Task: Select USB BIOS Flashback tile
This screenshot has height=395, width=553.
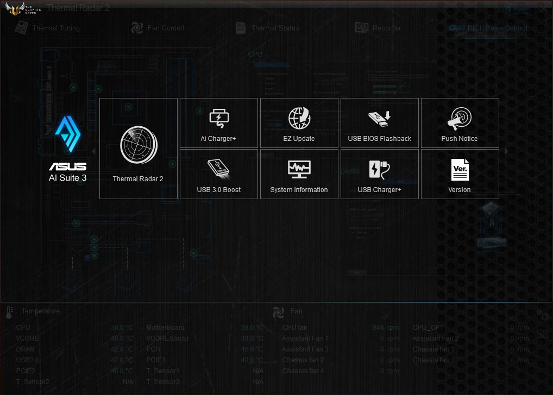Action: click(x=380, y=123)
